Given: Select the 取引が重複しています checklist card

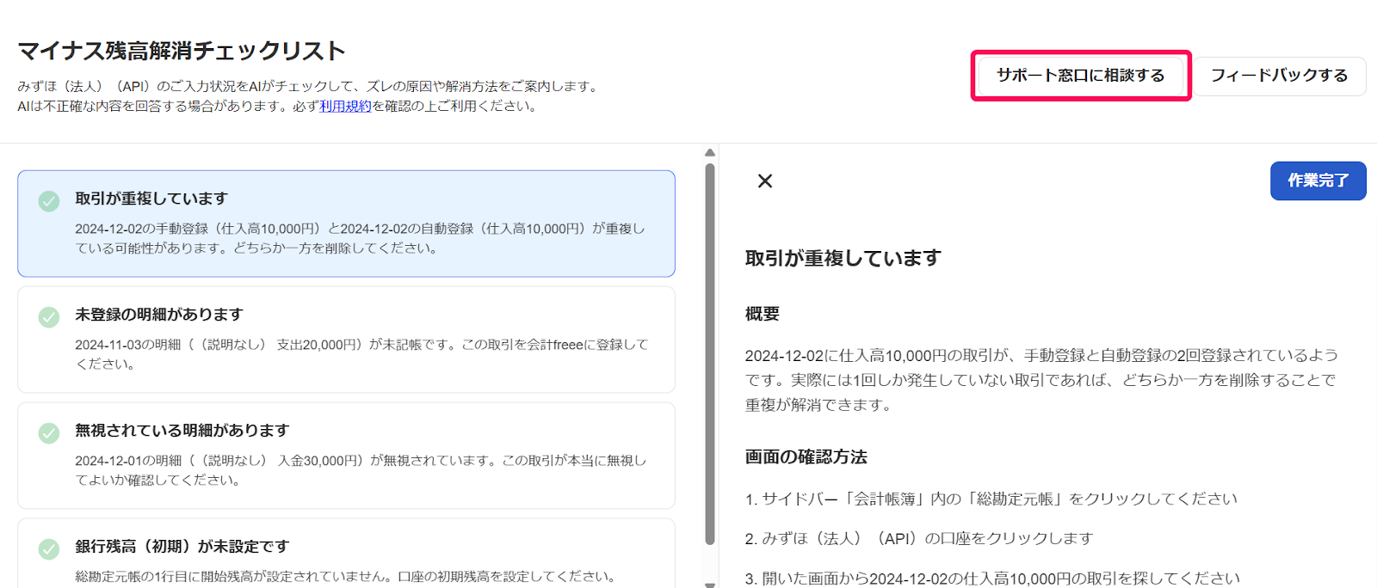Looking at the screenshot, I should coord(346,224).
